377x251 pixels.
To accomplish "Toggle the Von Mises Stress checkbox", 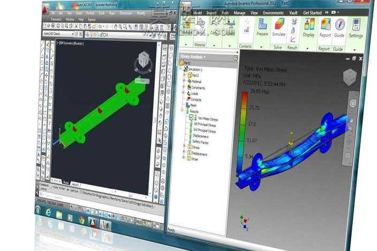I will tap(191, 117).
